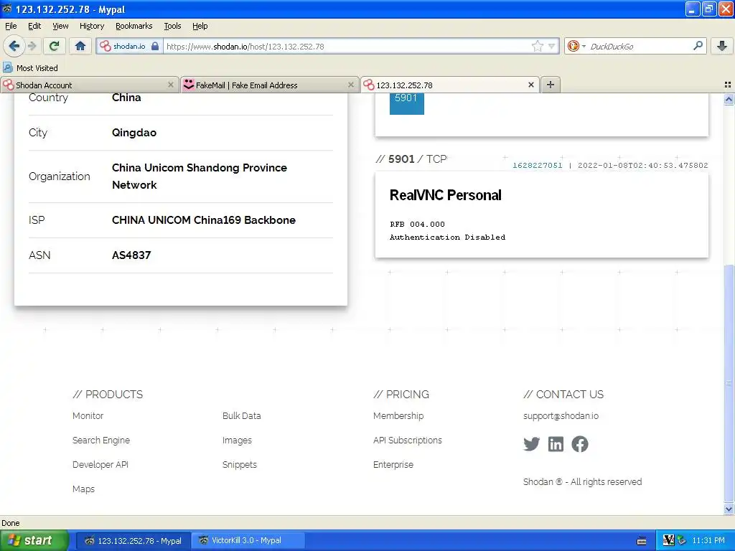Click the shodan.io site identity icon
The height and width of the screenshot is (551, 735).
(105, 46)
